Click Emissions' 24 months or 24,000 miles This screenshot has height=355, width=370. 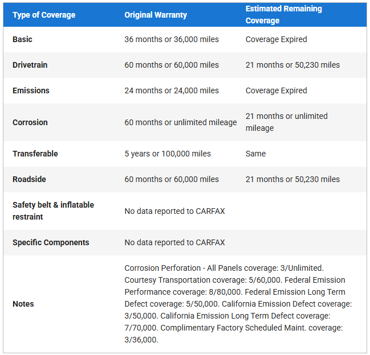(172, 90)
